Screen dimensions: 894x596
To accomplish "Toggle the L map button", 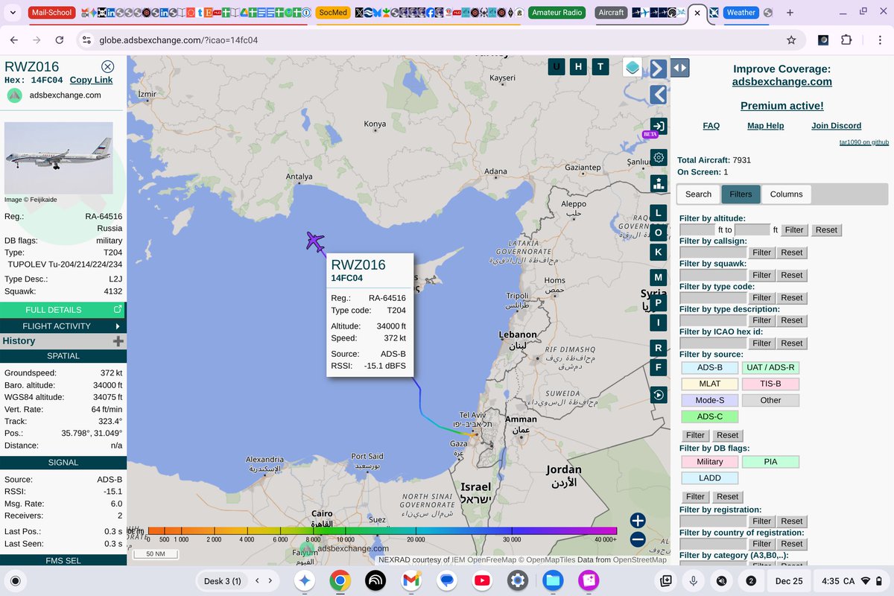I will (x=658, y=213).
